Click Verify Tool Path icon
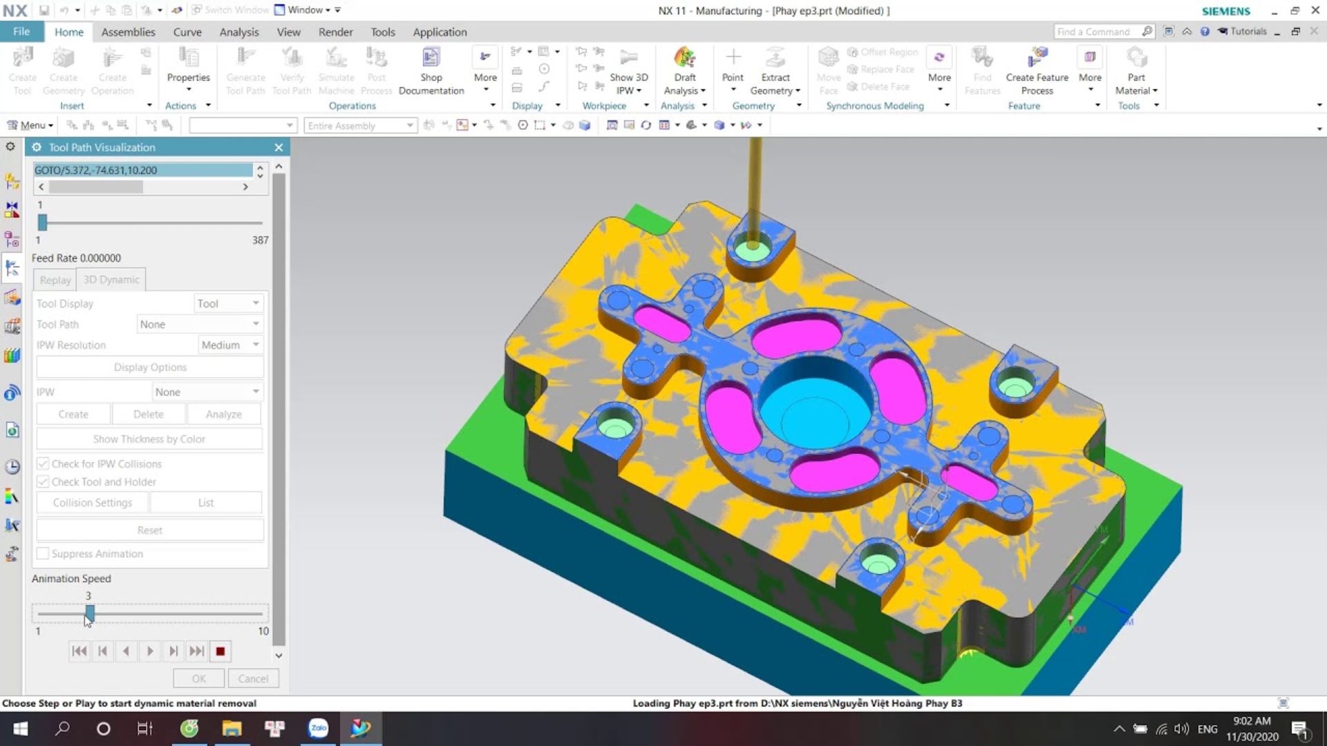Image resolution: width=1327 pixels, height=746 pixels. click(292, 71)
